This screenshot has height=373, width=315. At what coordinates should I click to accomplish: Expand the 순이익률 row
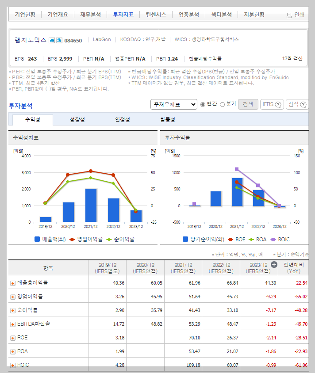pyautogui.click(x=13, y=310)
